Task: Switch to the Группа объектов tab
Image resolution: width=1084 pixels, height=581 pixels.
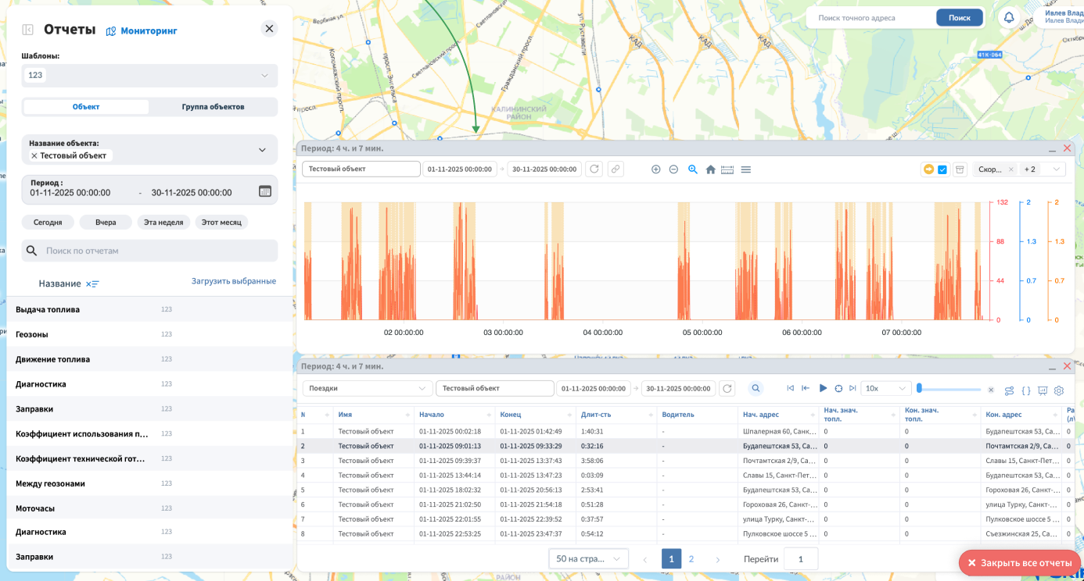Action: [213, 107]
